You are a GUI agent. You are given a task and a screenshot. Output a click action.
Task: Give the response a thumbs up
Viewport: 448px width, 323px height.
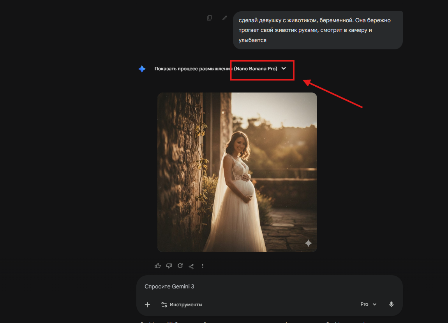[x=158, y=266]
